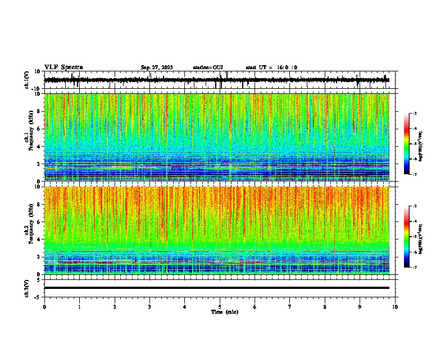Click the "ch.1(V)" axis label
This screenshot has height=344, width=445.
27,80
